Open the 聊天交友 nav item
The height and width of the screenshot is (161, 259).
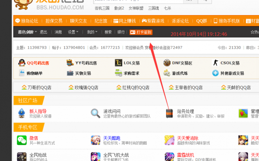(79, 21)
